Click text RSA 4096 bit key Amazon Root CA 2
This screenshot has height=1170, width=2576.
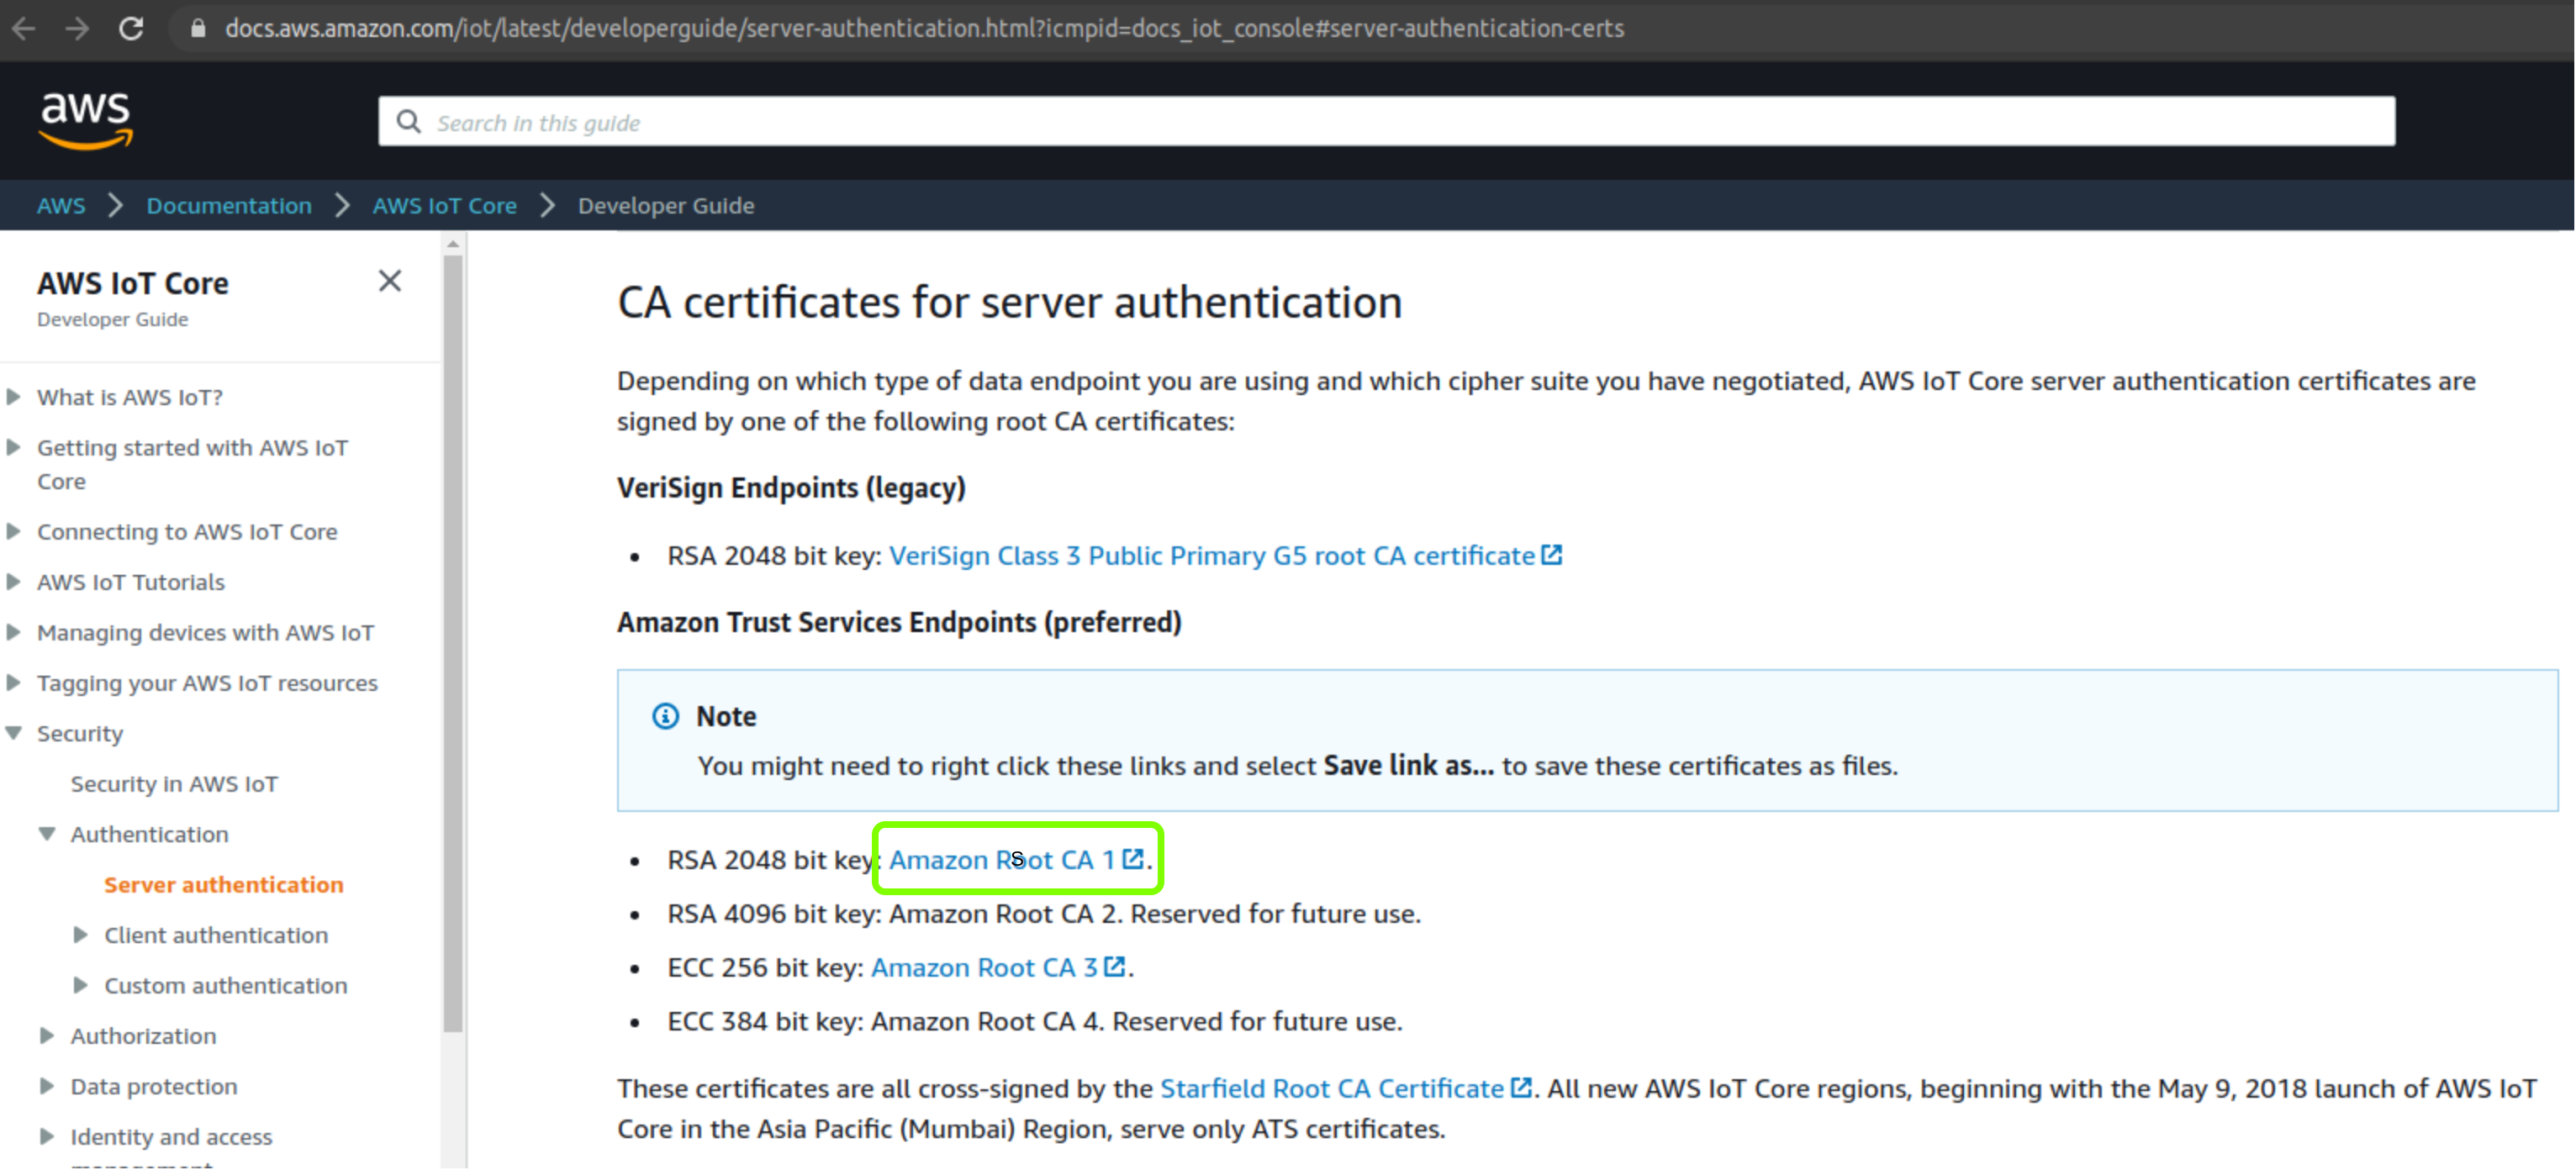[1044, 913]
